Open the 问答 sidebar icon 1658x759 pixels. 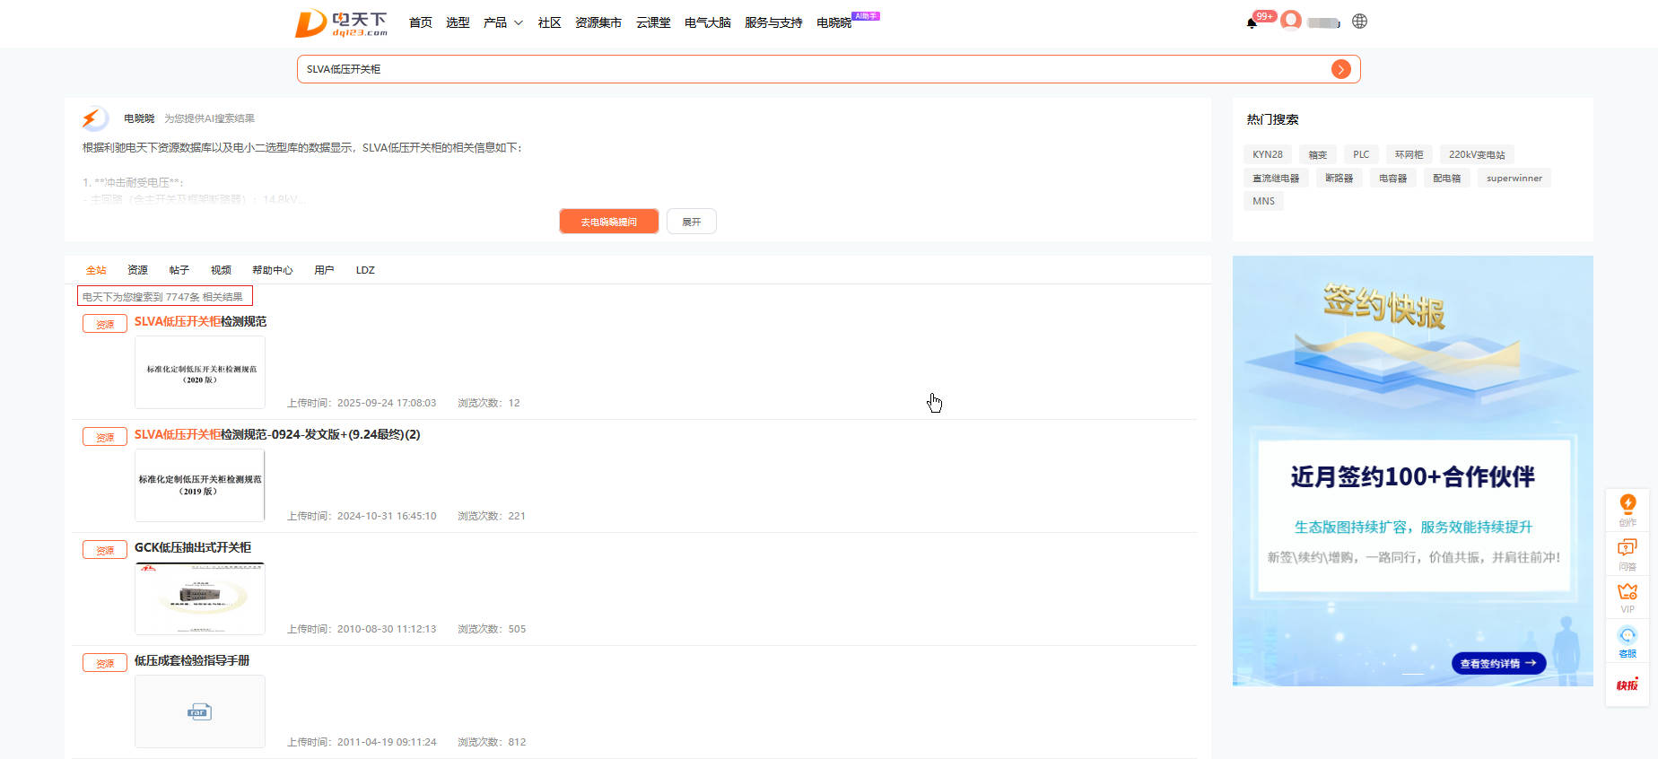pyautogui.click(x=1627, y=553)
